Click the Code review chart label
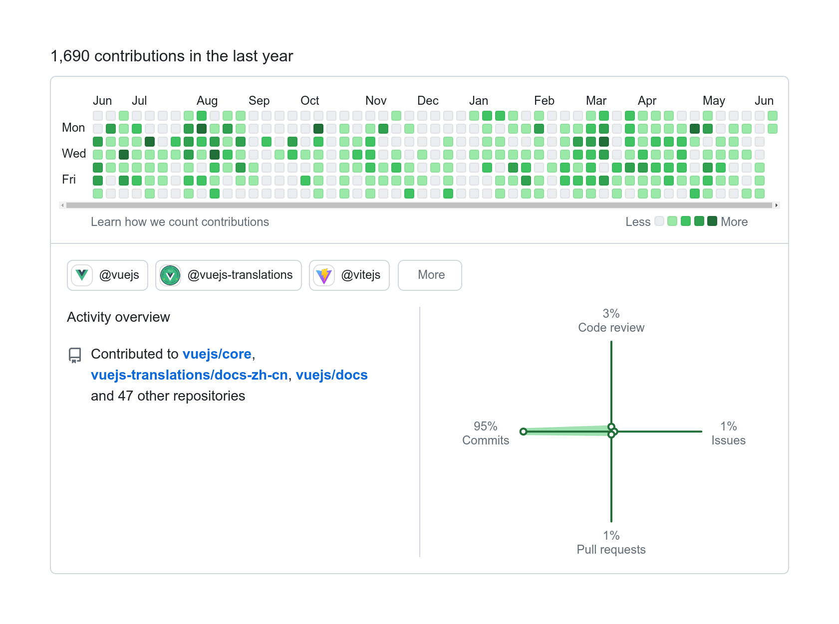This screenshot has height=624, width=839. coord(611,327)
